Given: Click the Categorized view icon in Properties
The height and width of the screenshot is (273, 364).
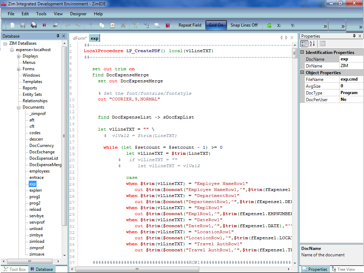Looking at the screenshot, I should 304,44.
